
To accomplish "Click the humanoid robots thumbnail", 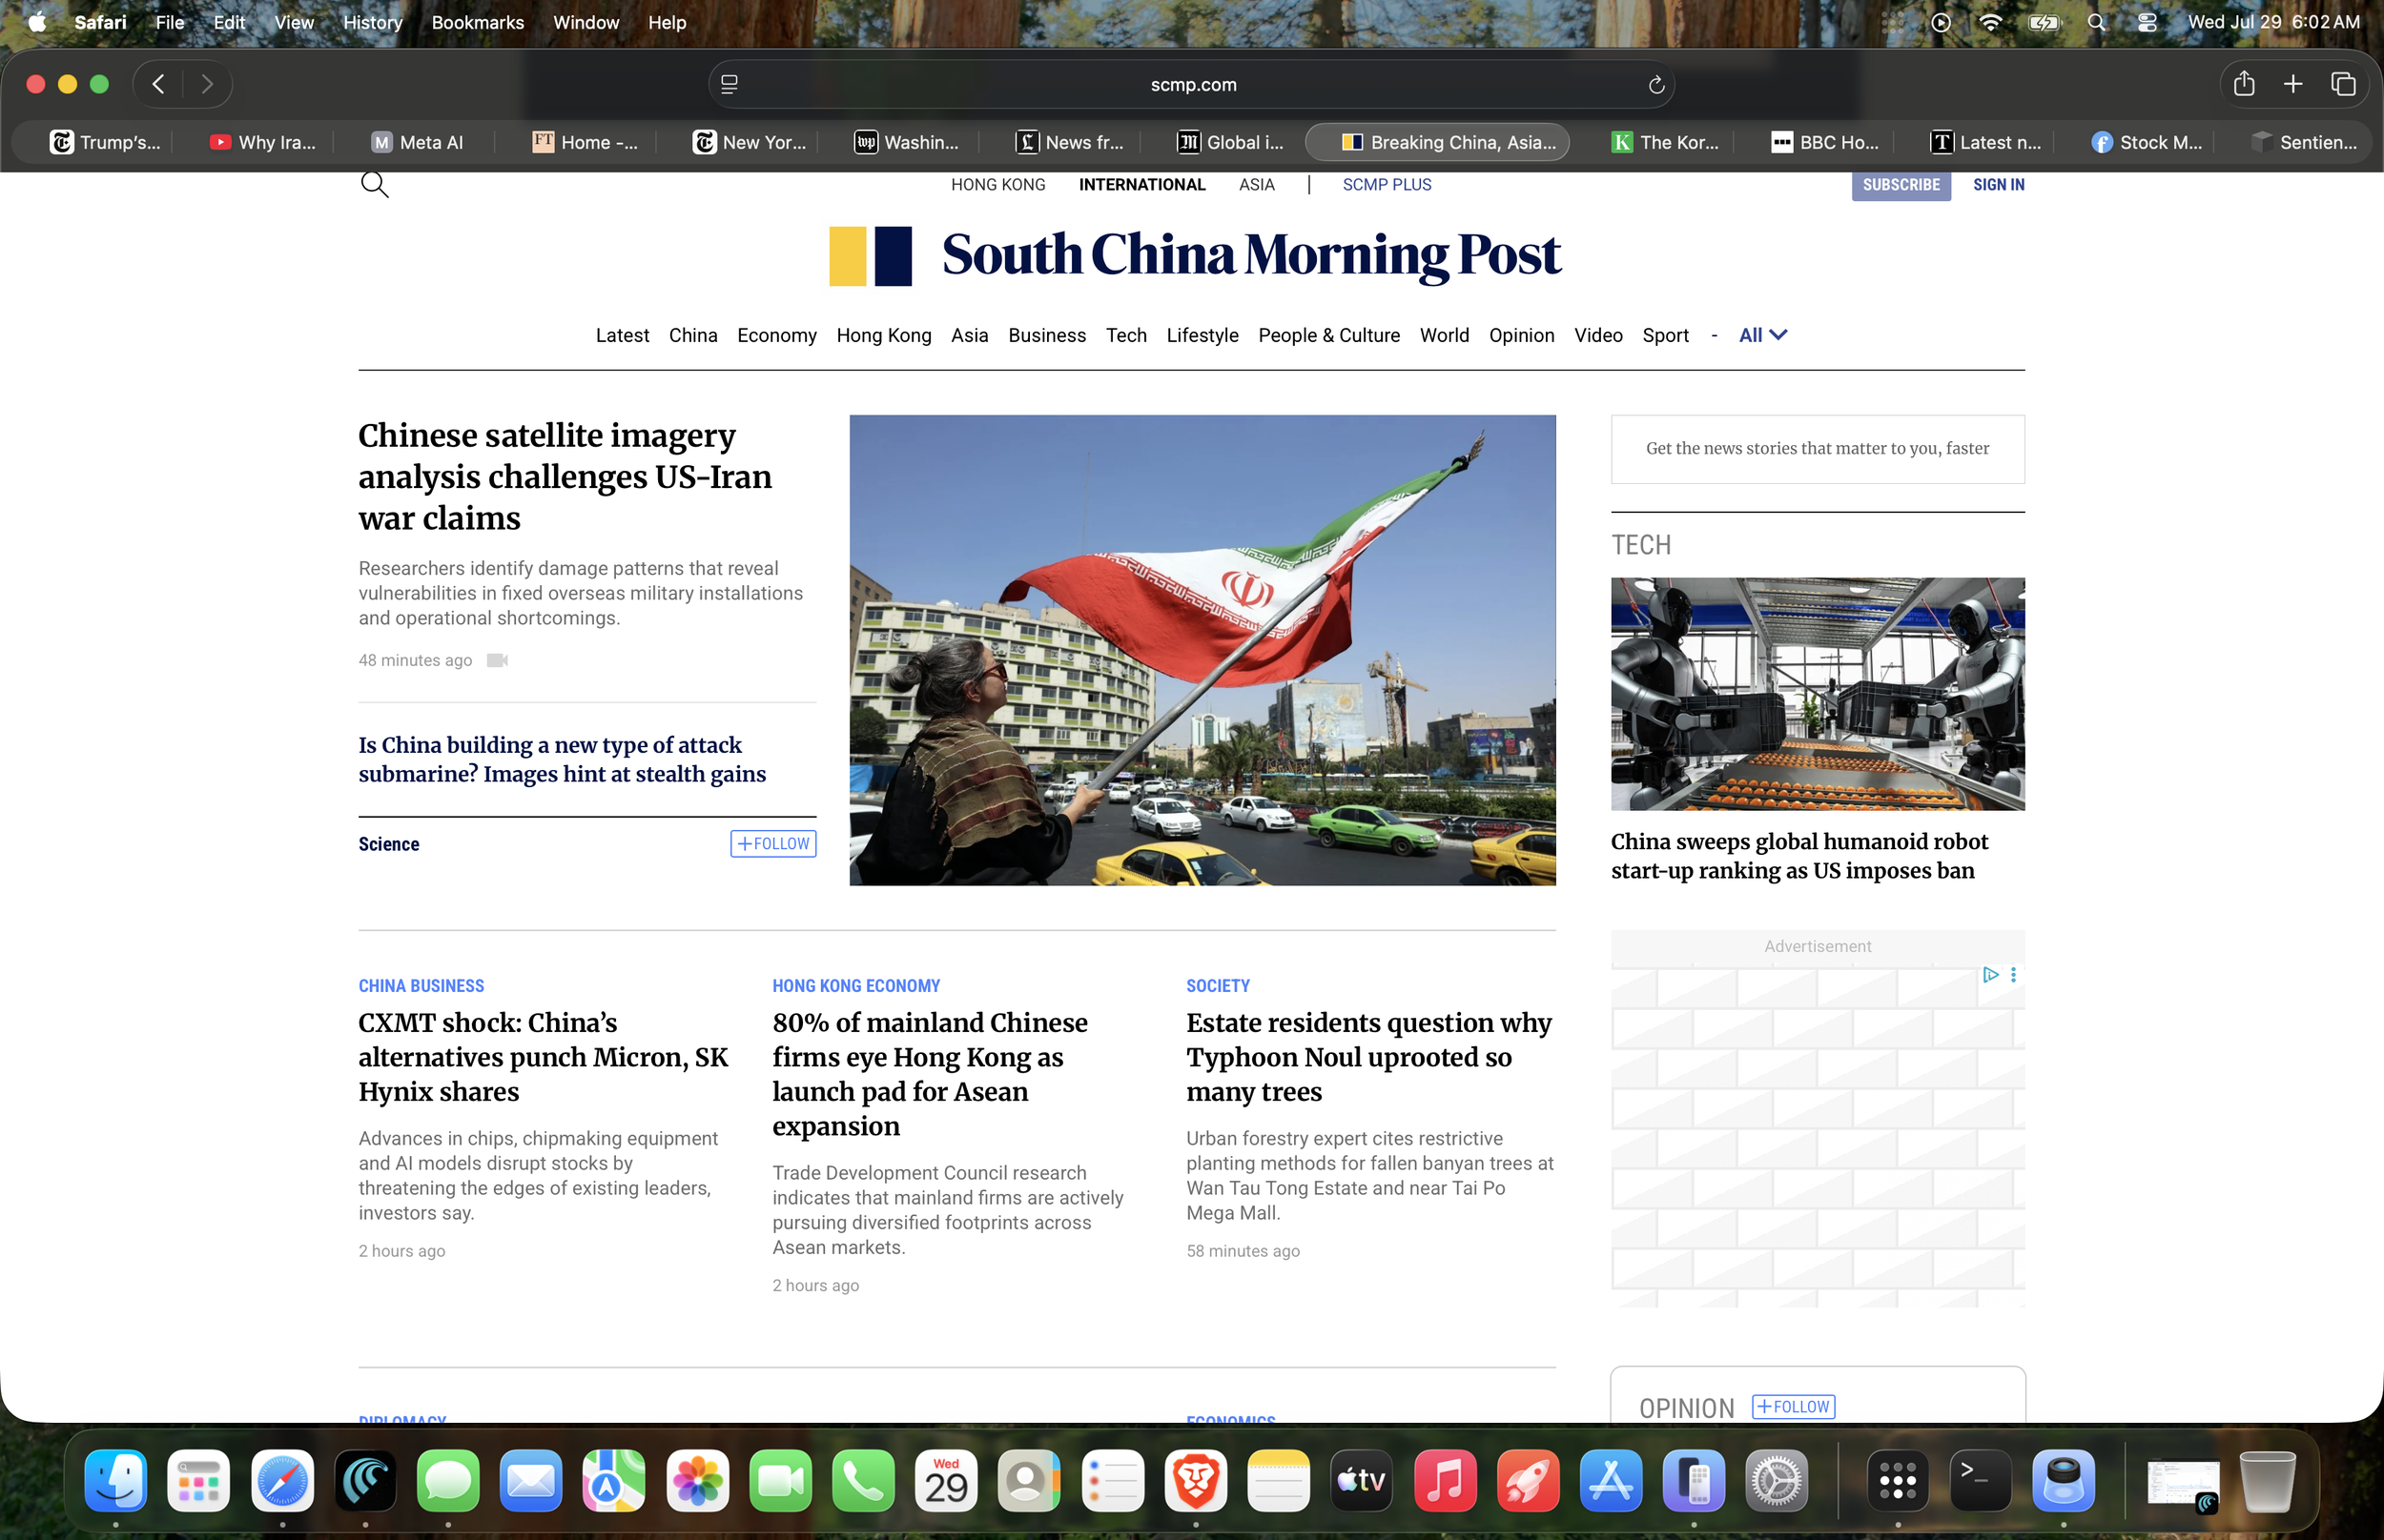I will [x=1818, y=694].
